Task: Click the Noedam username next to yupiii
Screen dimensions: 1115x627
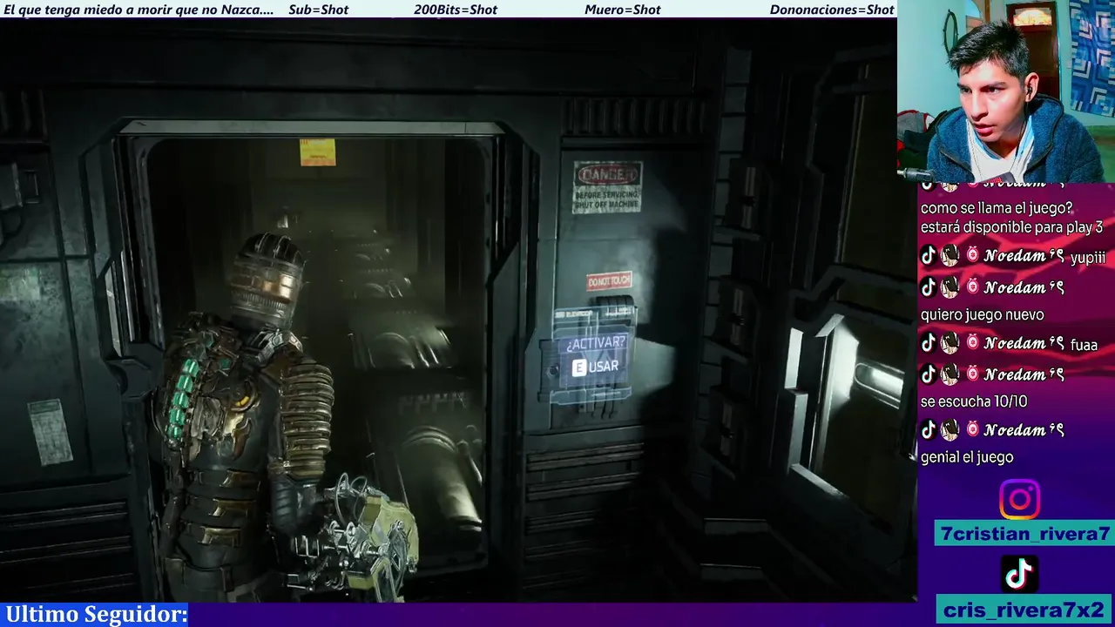Action: 1024,256
